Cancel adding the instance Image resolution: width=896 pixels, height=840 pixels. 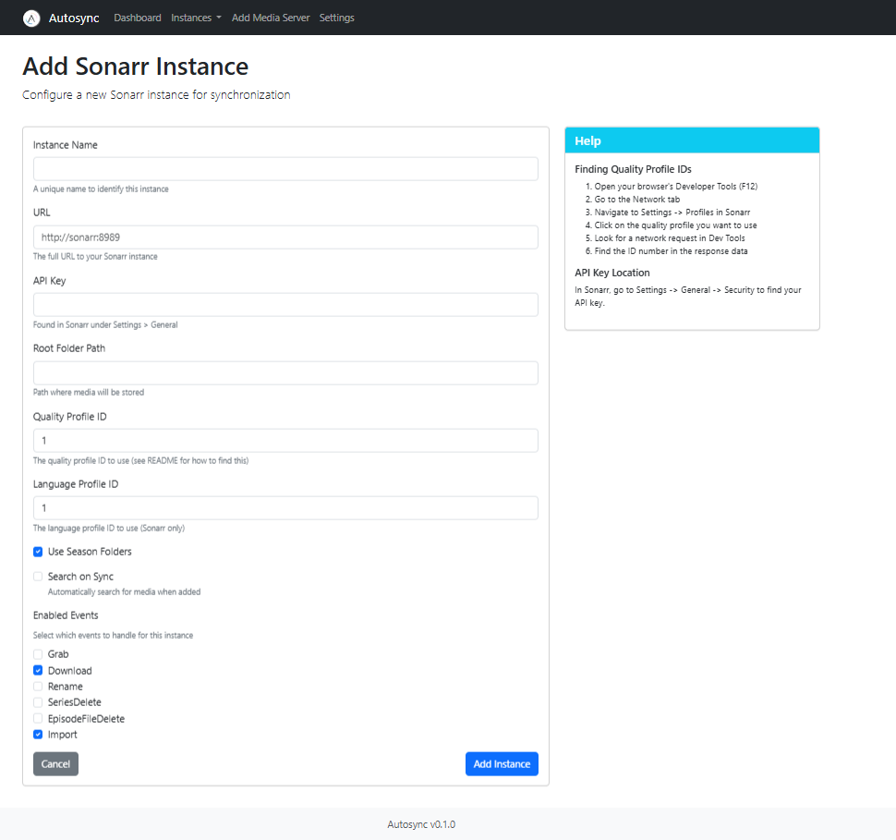click(x=55, y=764)
